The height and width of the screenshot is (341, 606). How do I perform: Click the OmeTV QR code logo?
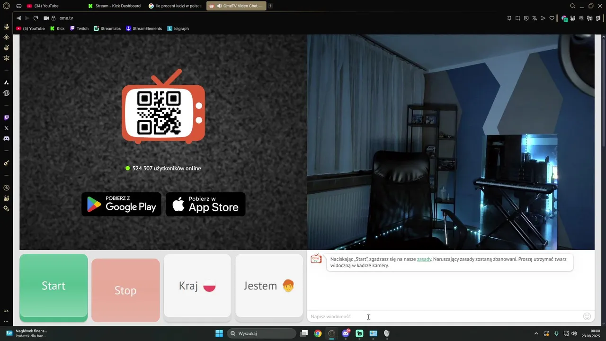coord(163,106)
